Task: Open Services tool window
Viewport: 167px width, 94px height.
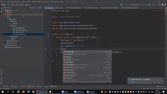Action: pos(53,86)
